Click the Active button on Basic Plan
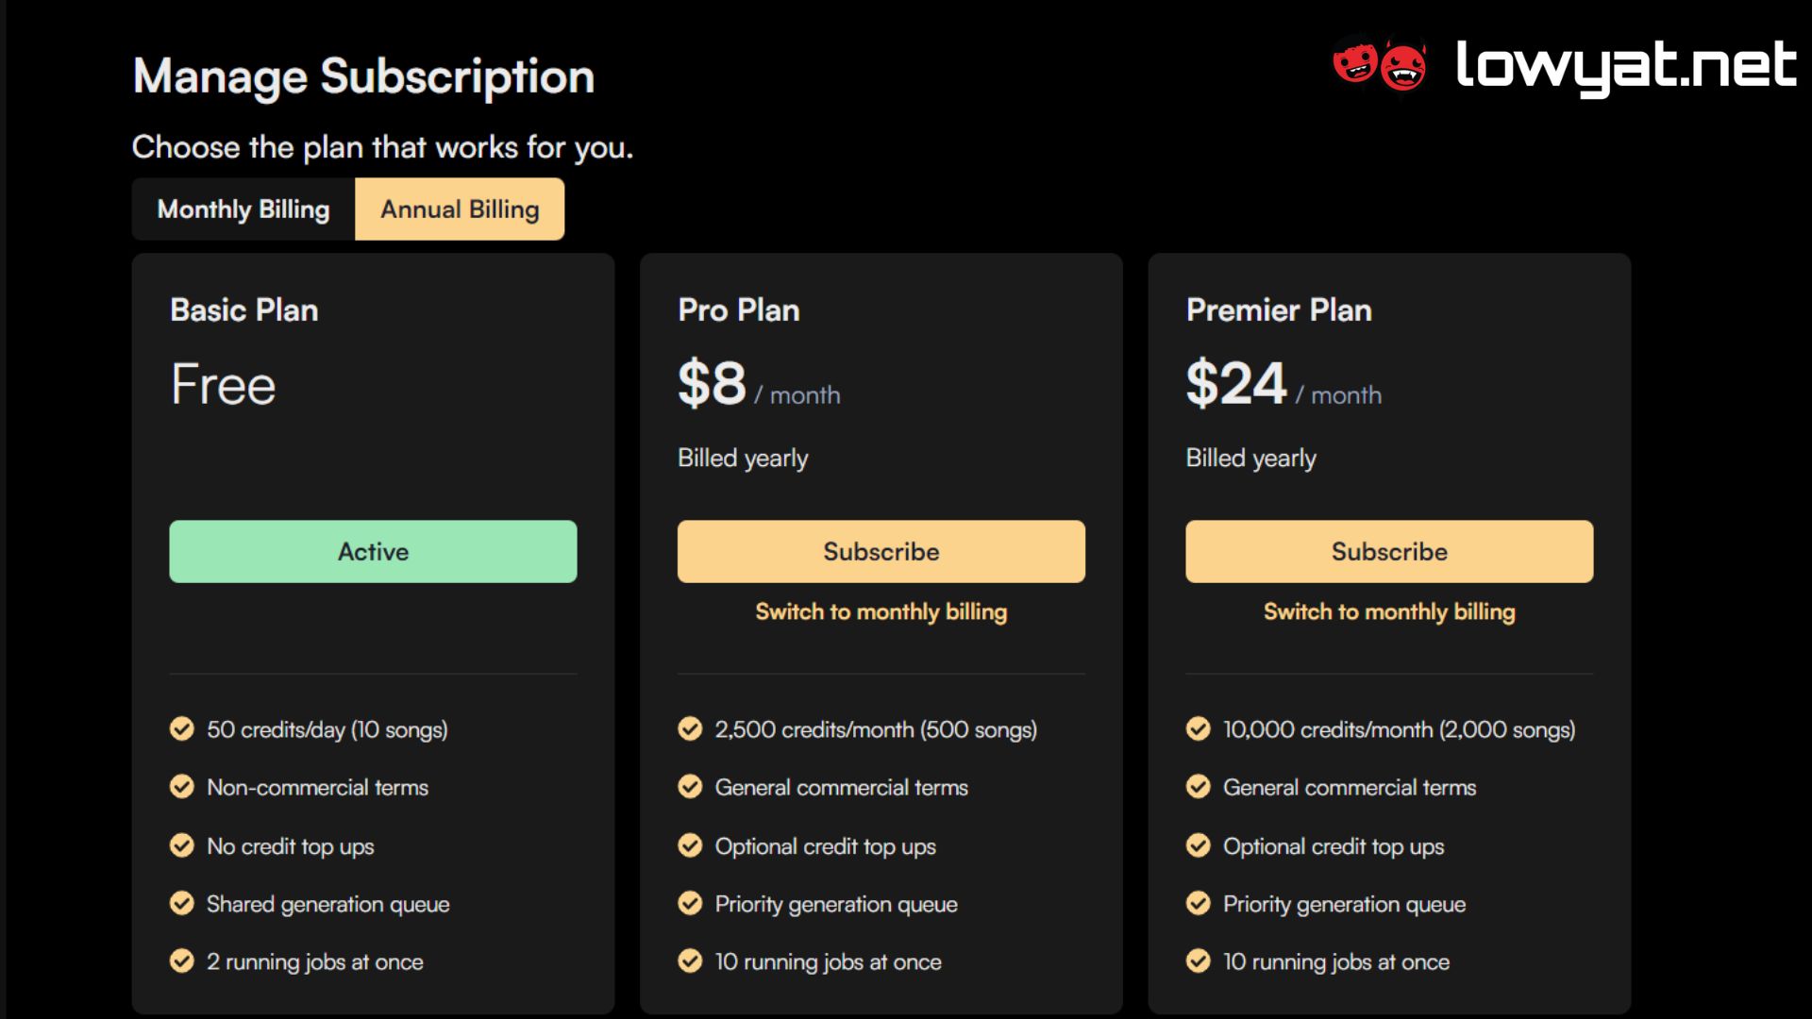The height and width of the screenshot is (1019, 1812). coord(373,551)
